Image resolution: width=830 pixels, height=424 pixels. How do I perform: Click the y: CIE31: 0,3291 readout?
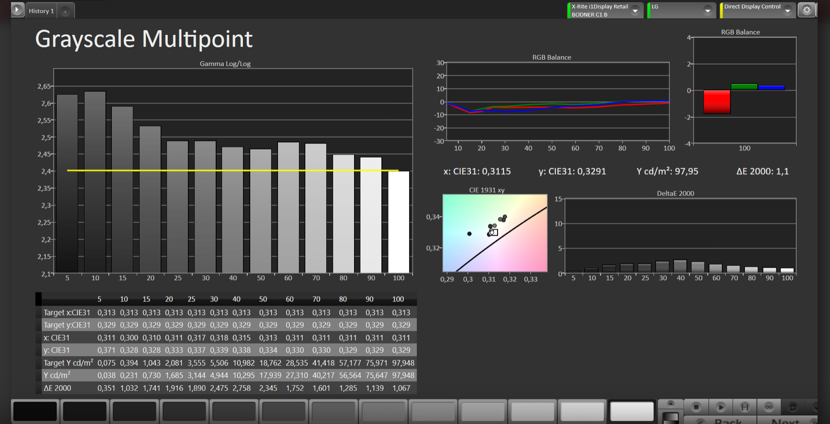(572, 171)
